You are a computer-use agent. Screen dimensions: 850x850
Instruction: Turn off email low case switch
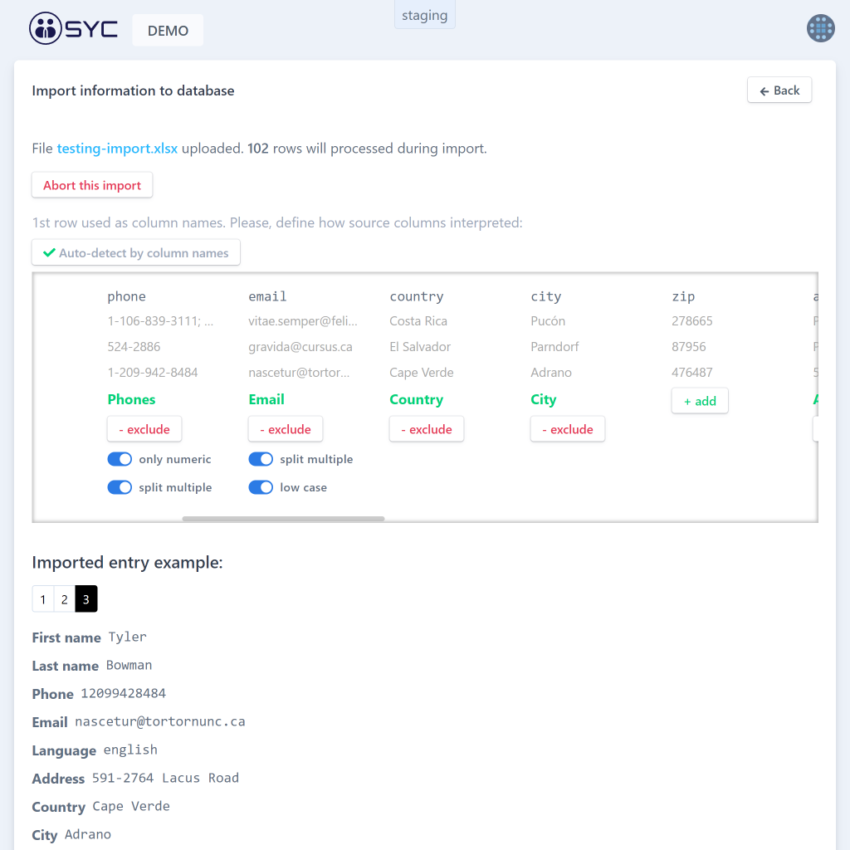pos(261,487)
